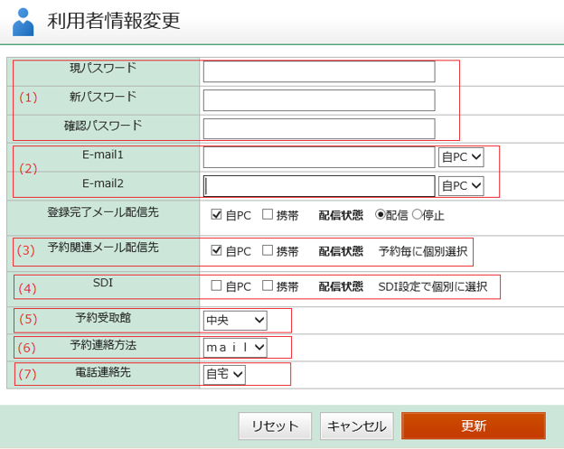Open the 予約受取館 dropdown showing 中央
Viewport: 564px width, 449px height.
[235, 321]
